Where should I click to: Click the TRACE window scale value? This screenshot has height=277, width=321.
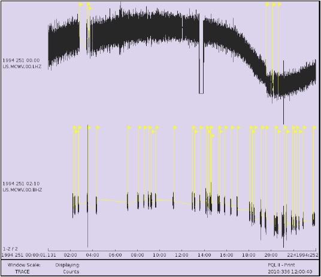22,272
